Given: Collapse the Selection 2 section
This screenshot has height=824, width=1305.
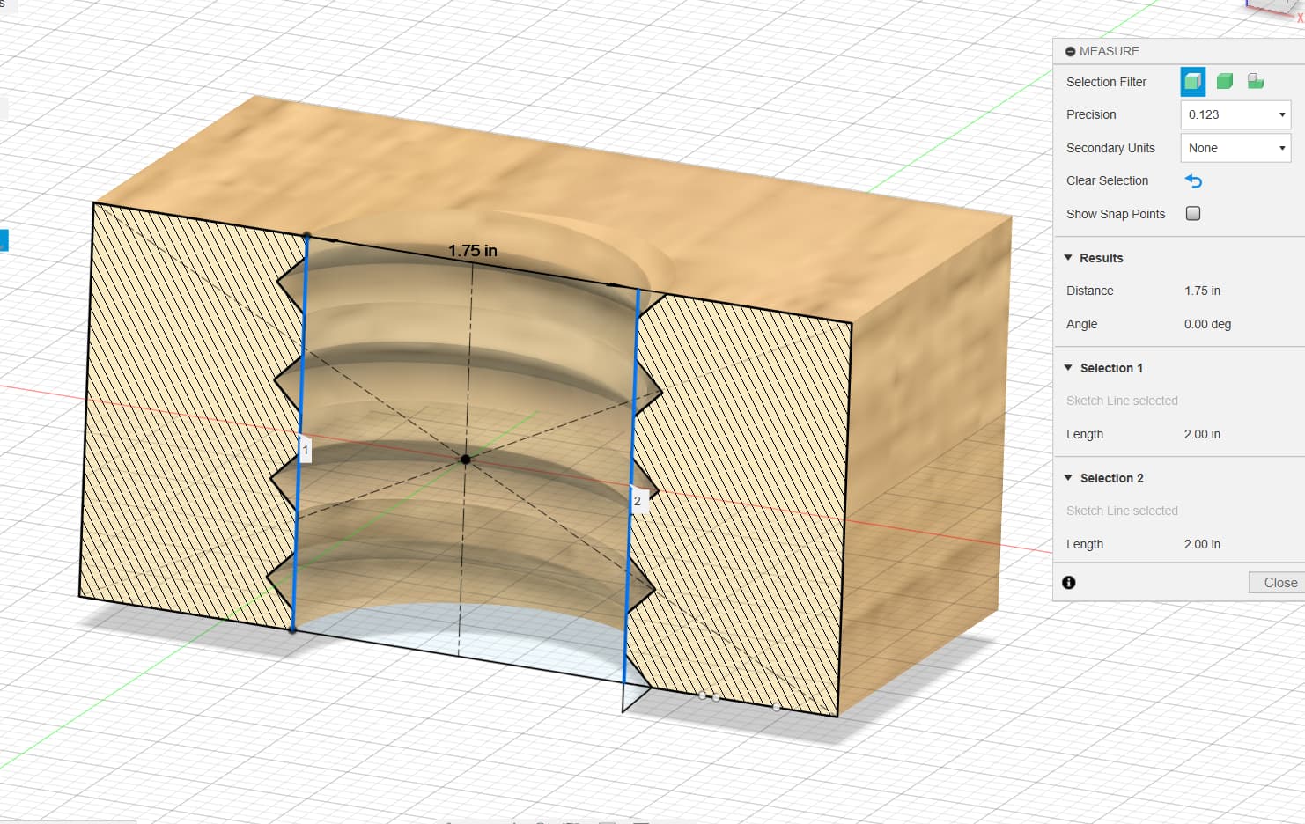Looking at the screenshot, I should point(1068,478).
